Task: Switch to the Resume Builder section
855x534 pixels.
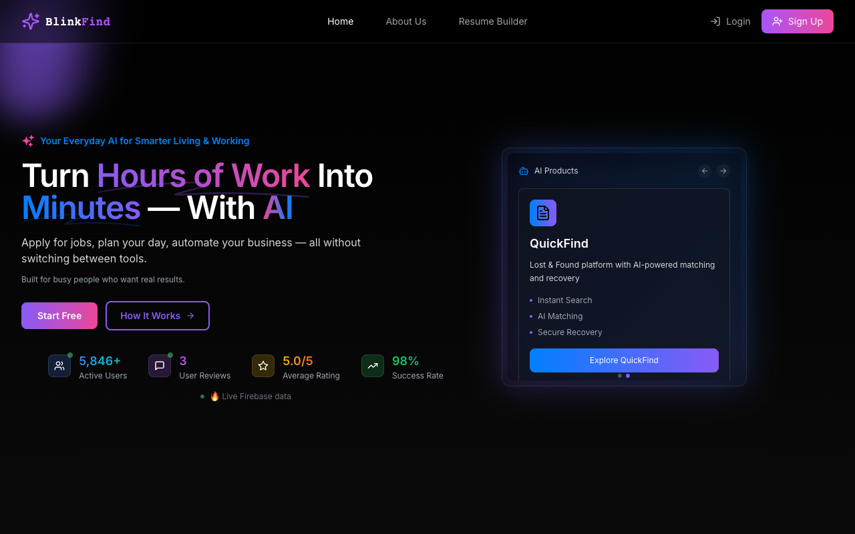Action: tap(493, 21)
